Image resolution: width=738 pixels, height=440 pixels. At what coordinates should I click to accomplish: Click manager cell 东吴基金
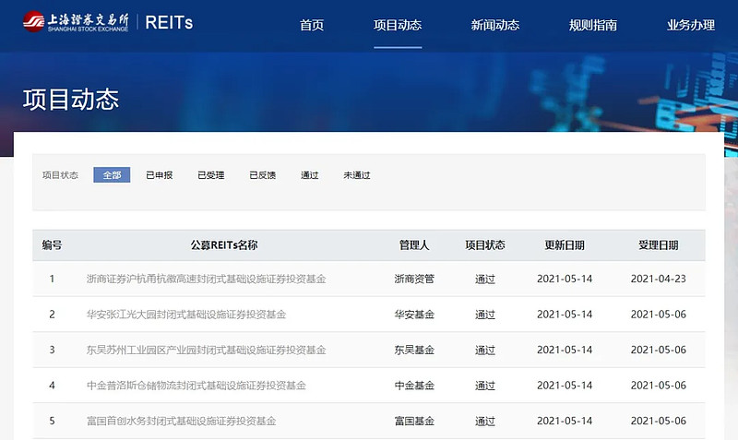tap(414, 351)
